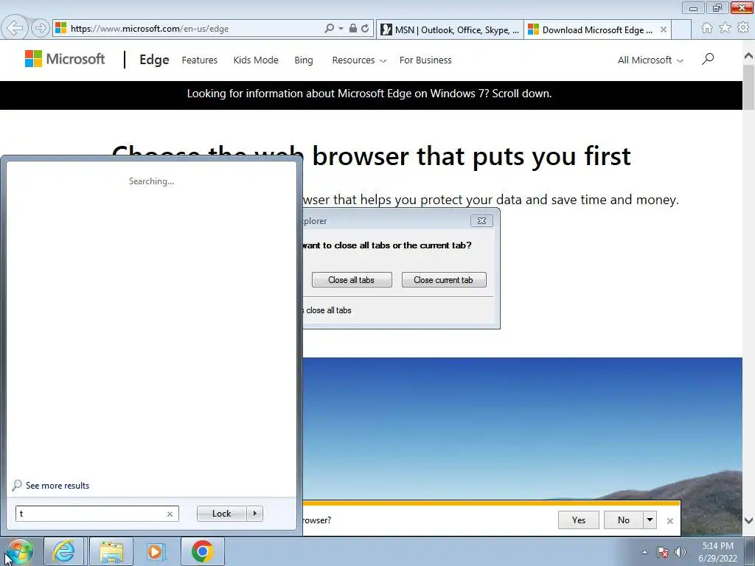
Task: Click the Microsoft logo
Action: click(65, 59)
